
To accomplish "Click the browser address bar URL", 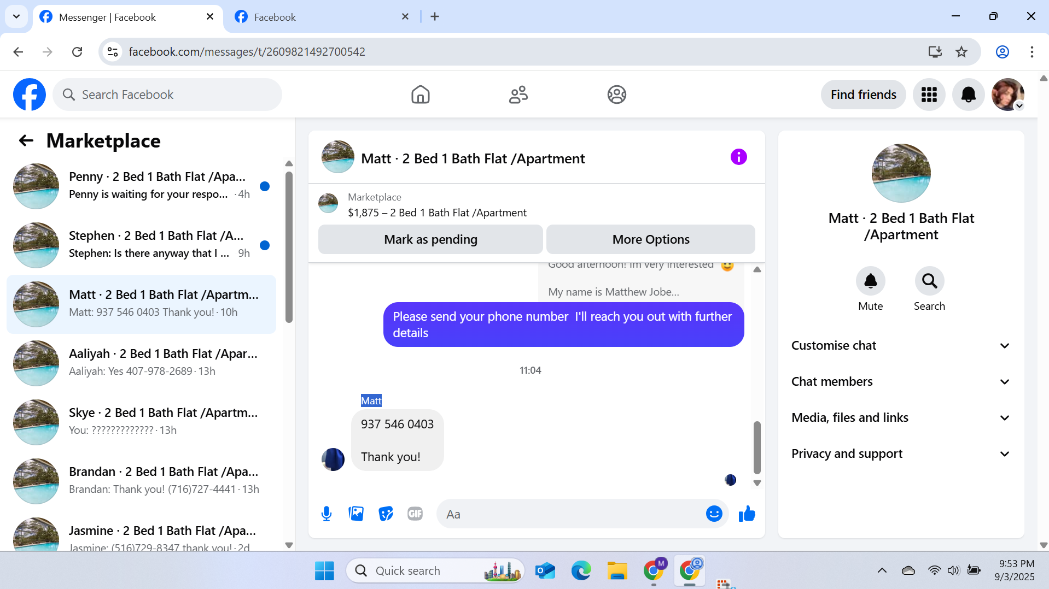I will [247, 52].
